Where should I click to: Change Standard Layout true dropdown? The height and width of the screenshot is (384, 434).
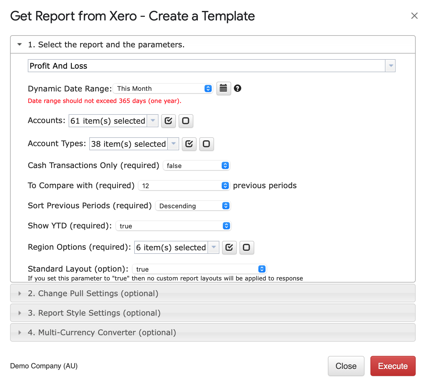point(199,269)
